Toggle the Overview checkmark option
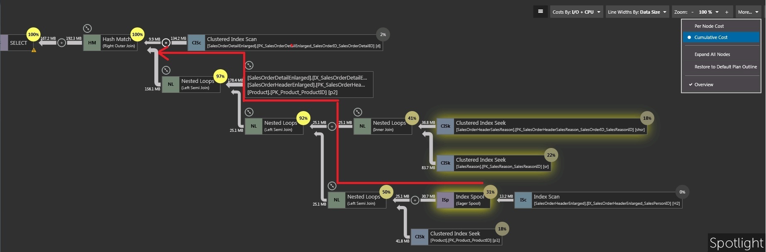This screenshot has width=766, height=252. tap(704, 85)
